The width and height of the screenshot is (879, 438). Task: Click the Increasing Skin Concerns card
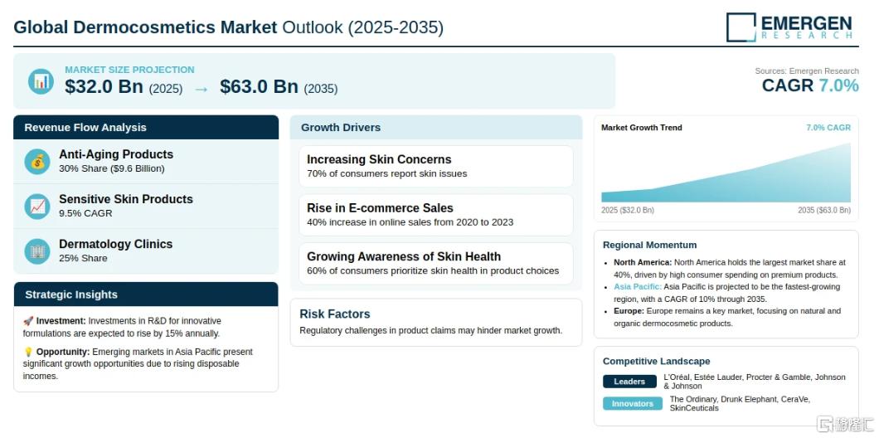coord(436,167)
